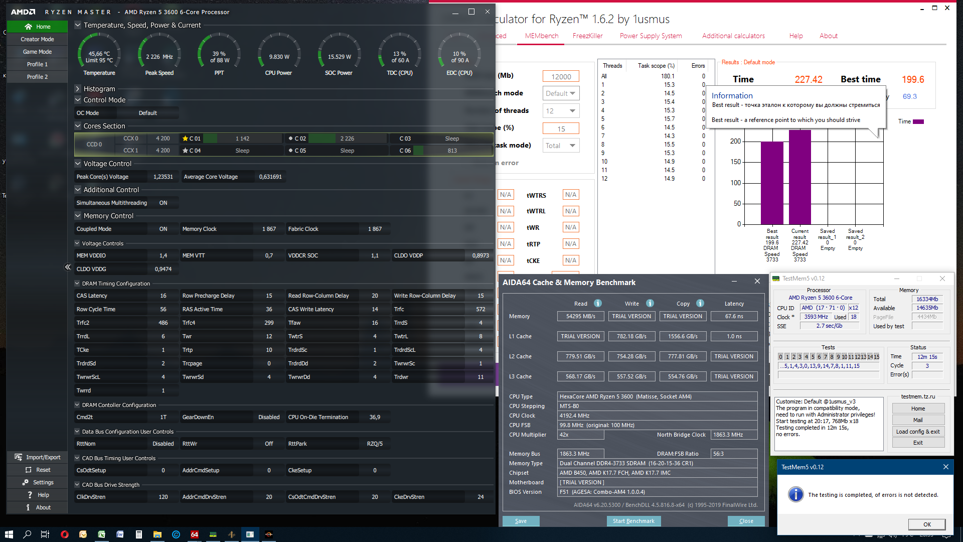Open the Total task mode dropdown

click(561, 146)
